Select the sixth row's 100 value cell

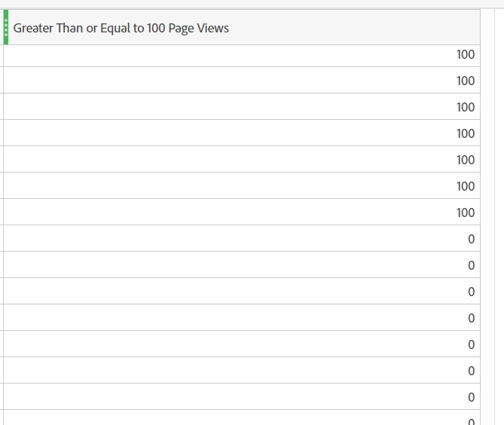[242, 186]
